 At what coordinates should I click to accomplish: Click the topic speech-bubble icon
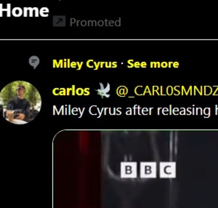pyautogui.click(x=34, y=62)
